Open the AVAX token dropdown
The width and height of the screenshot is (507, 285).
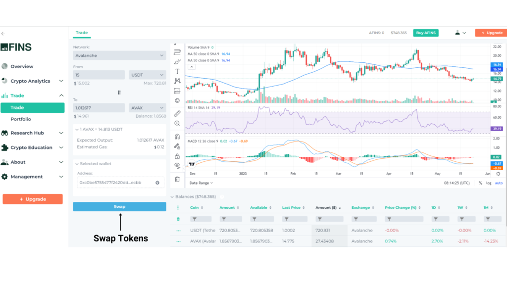pyautogui.click(x=147, y=108)
